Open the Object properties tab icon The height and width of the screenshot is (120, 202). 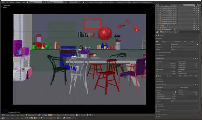tap(169, 32)
